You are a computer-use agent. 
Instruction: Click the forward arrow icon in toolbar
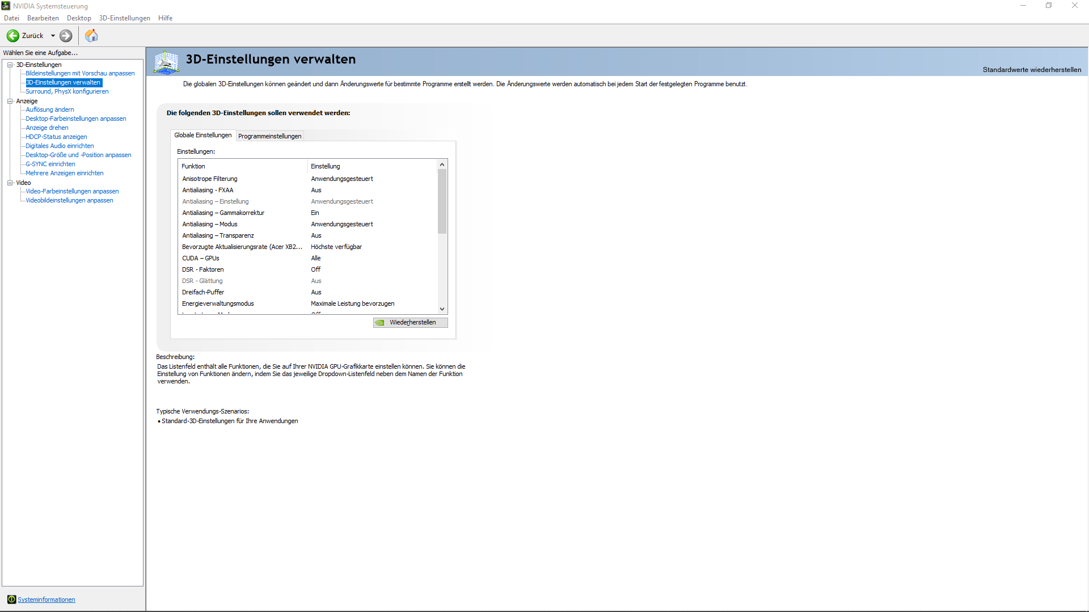[x=66, y=36]
